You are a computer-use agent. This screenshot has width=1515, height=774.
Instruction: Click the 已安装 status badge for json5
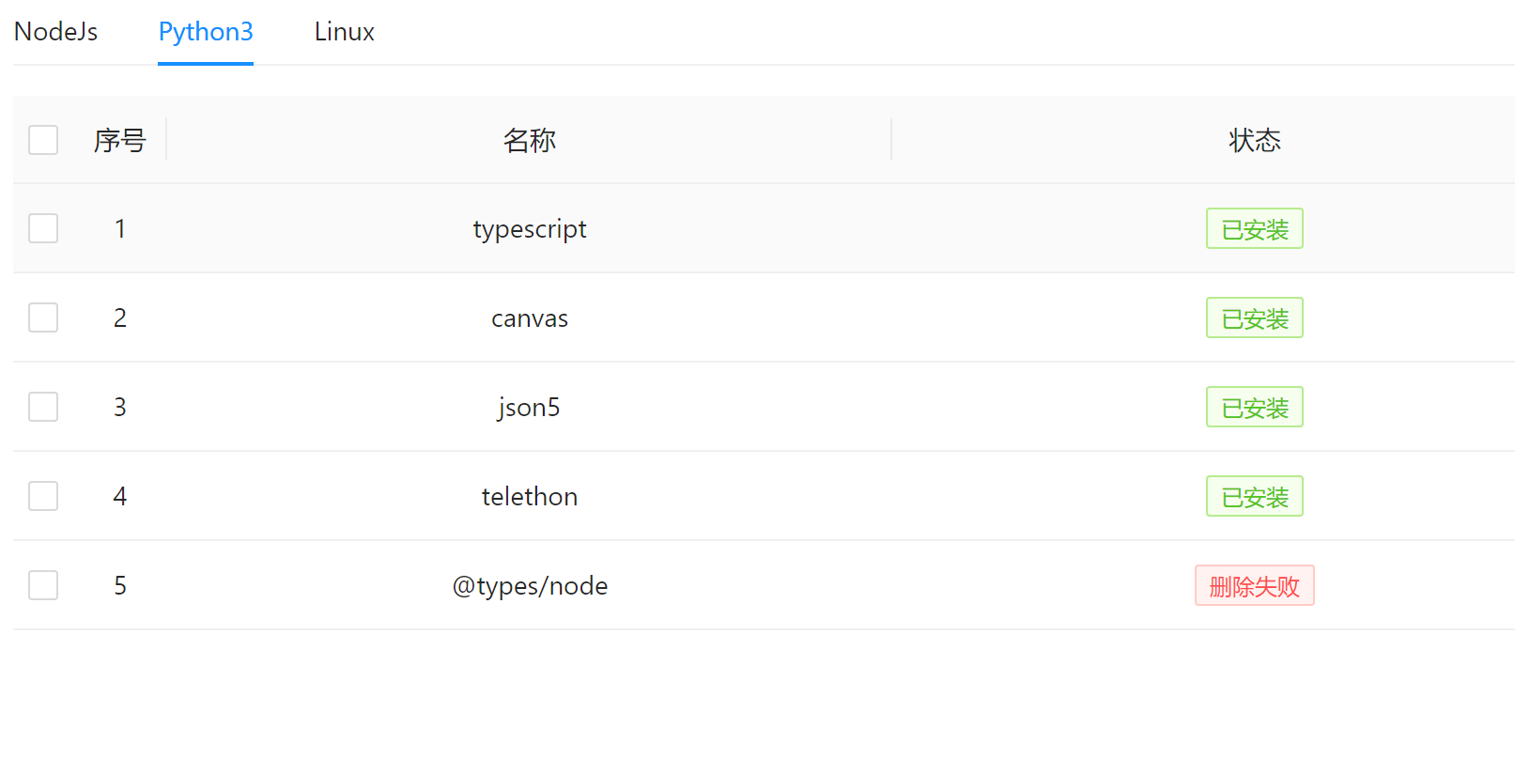(x=1254, y=406)
